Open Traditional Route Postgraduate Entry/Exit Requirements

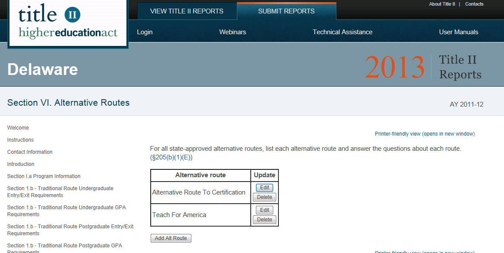[71, 230]
